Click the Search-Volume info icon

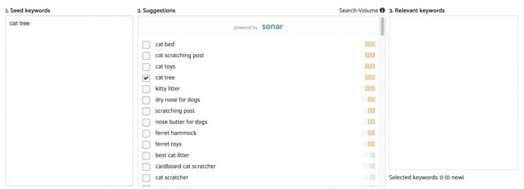(382, 10)
